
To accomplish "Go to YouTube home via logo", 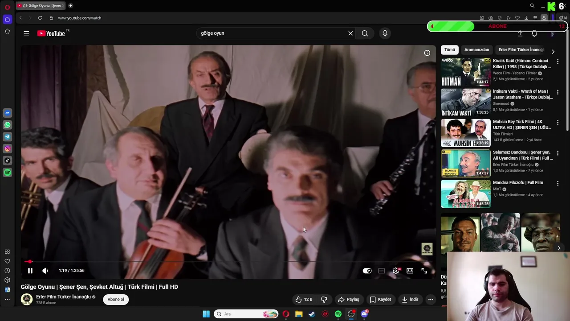I will (x=51, y=33).
